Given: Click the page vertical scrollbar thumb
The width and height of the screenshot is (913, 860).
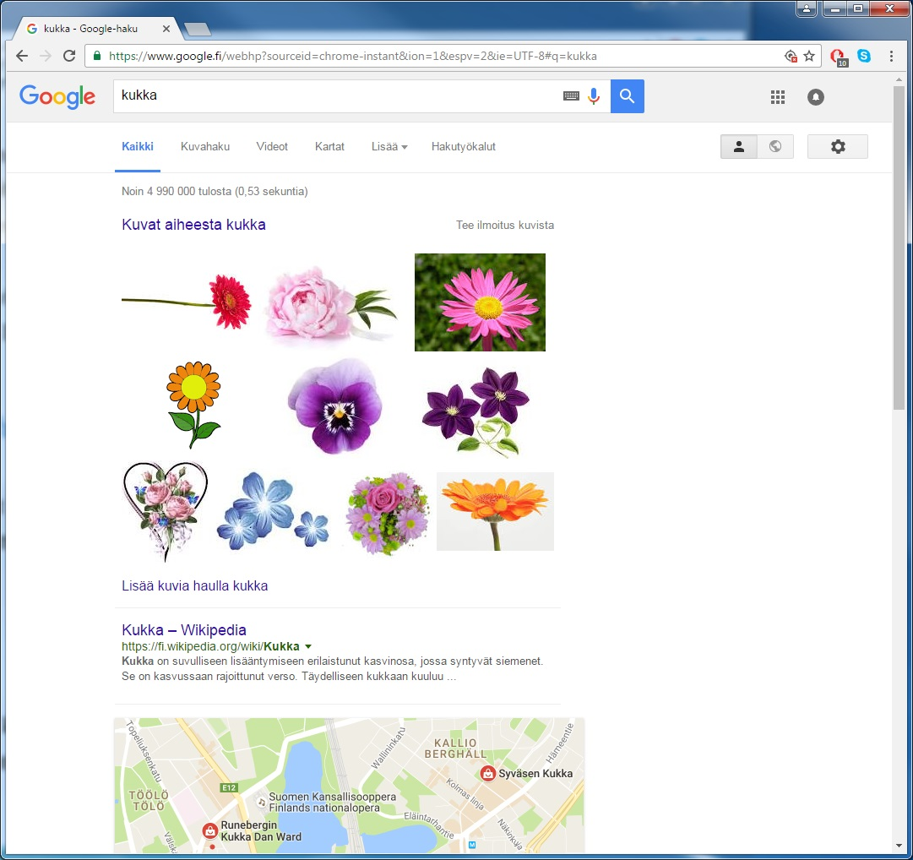Looking at the screenshot, I should pyautogui.click(x=899, y=248).
